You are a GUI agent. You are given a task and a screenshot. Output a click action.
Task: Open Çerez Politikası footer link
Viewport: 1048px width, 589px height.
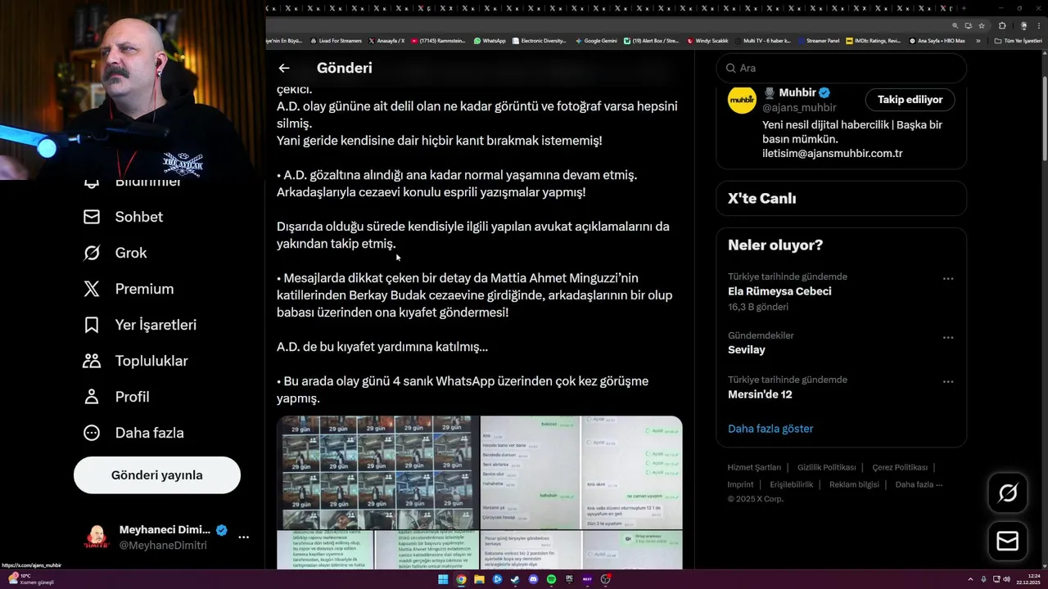[x=900, y=468]
